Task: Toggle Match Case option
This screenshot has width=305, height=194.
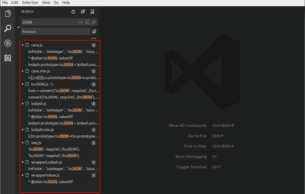Action: [x=81, y=22]
